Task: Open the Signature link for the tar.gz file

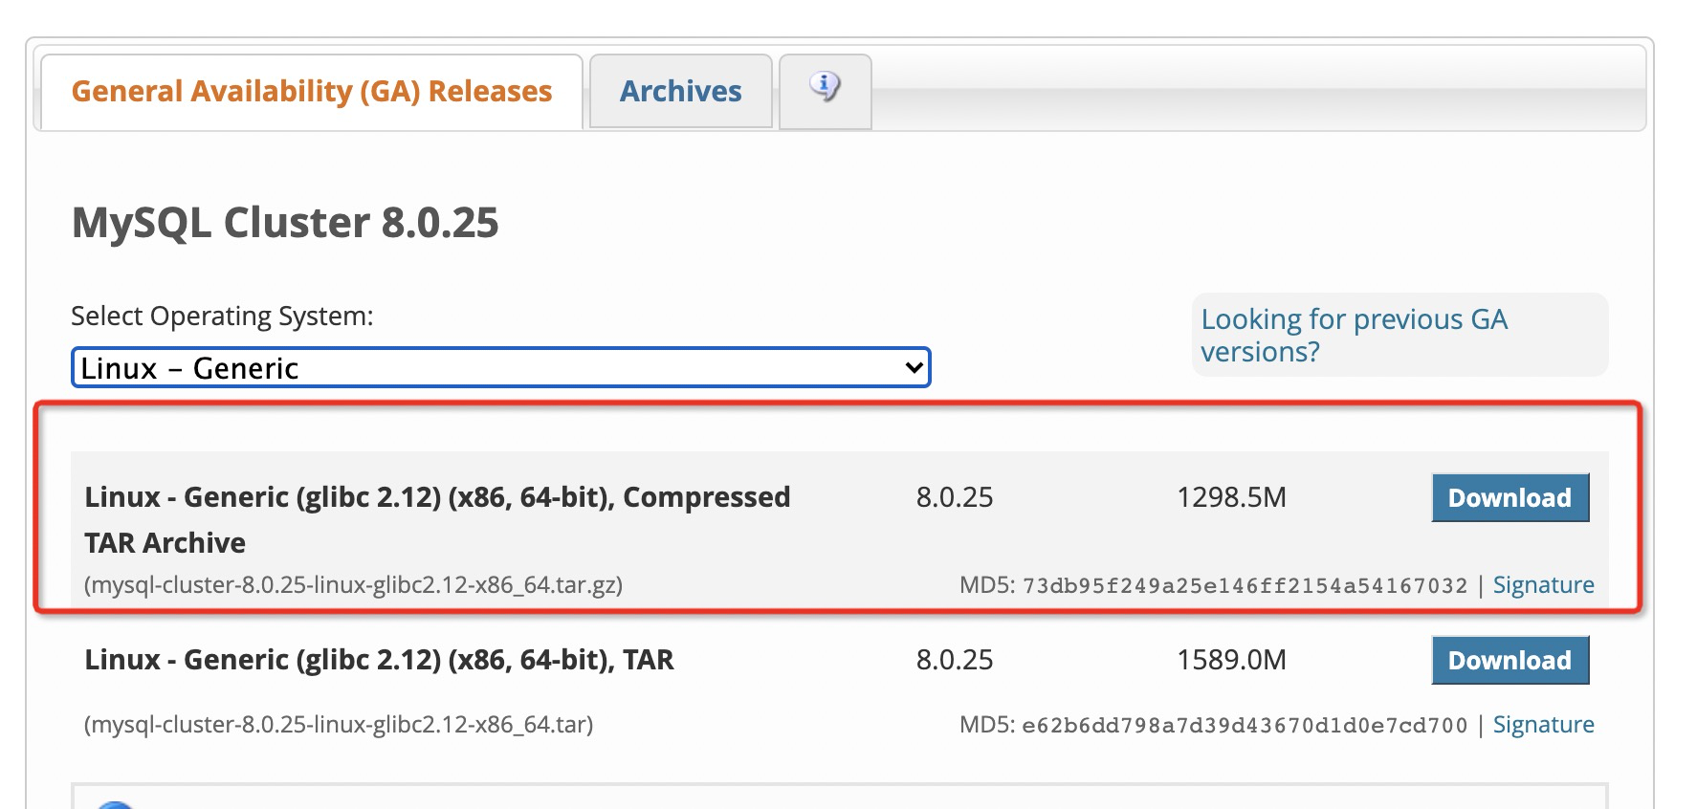Action: point(1543,584)
